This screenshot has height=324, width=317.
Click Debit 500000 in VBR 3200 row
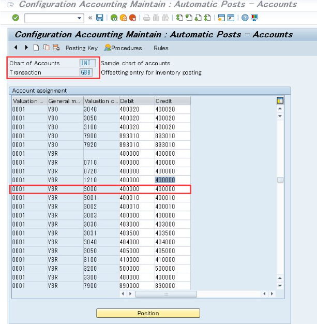point(137,269)
